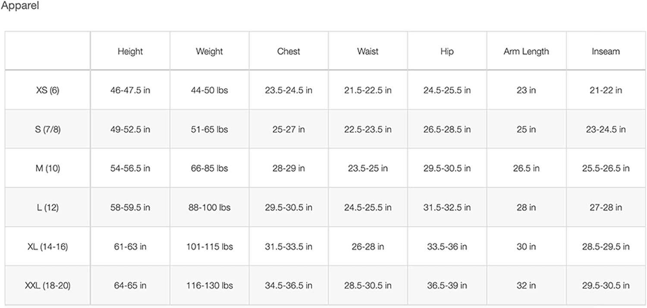Click the M (10) size row label

(47, 168)
